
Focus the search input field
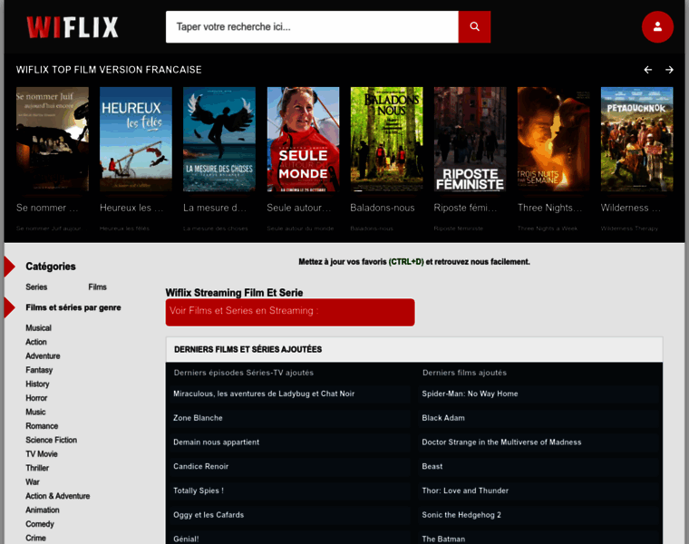[x=312, y=27]
